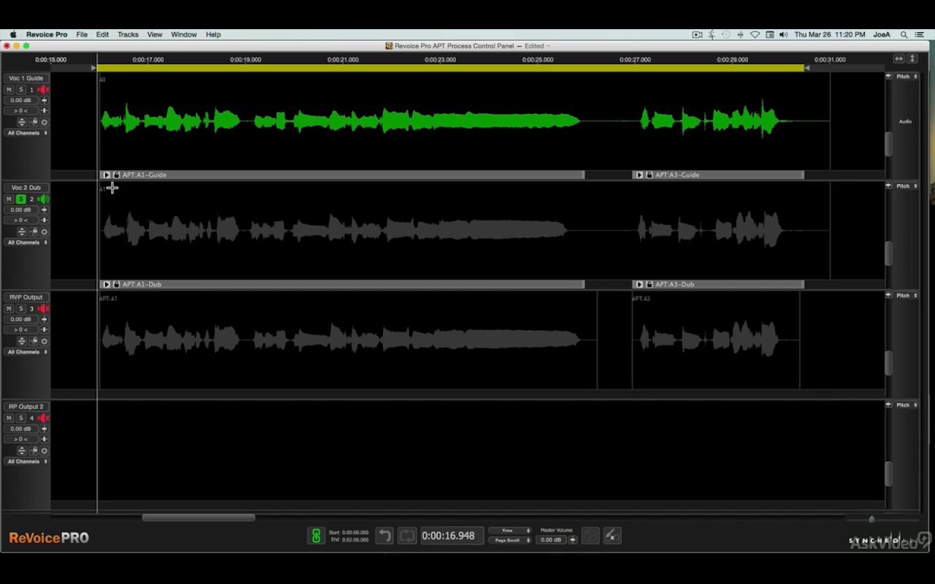Mute the Voc 2 Dub track
This screenshot has height=584, width=935.
pyautogui.click(x=9, y=199)
